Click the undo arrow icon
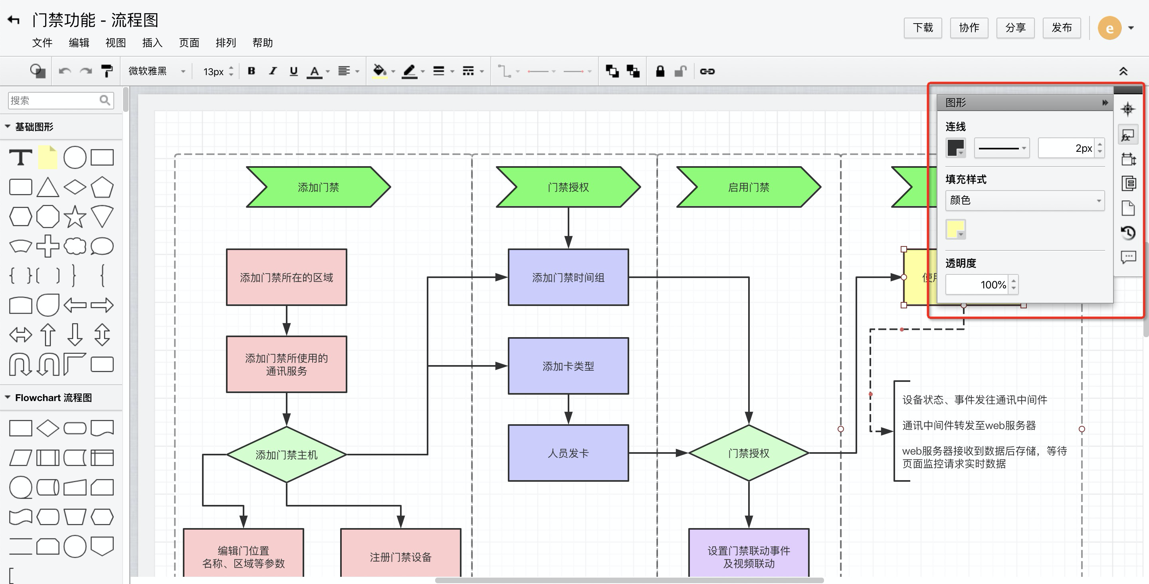 65,71
